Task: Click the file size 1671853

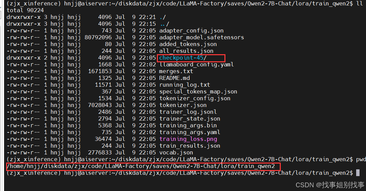Action: (100, 71)
